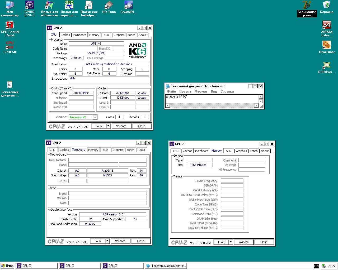This screenshot has width=338, height=270.
Task: Switch to the second CPU-Z taskbar button
Action: (x=80, y=266)
